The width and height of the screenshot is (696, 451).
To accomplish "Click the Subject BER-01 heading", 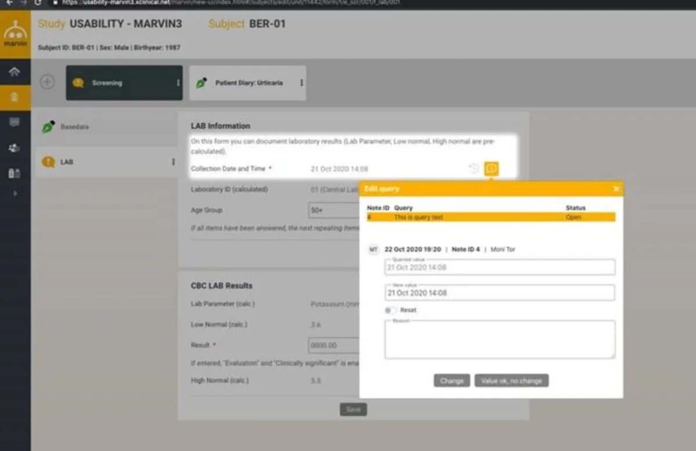I will tap(247, 24).
